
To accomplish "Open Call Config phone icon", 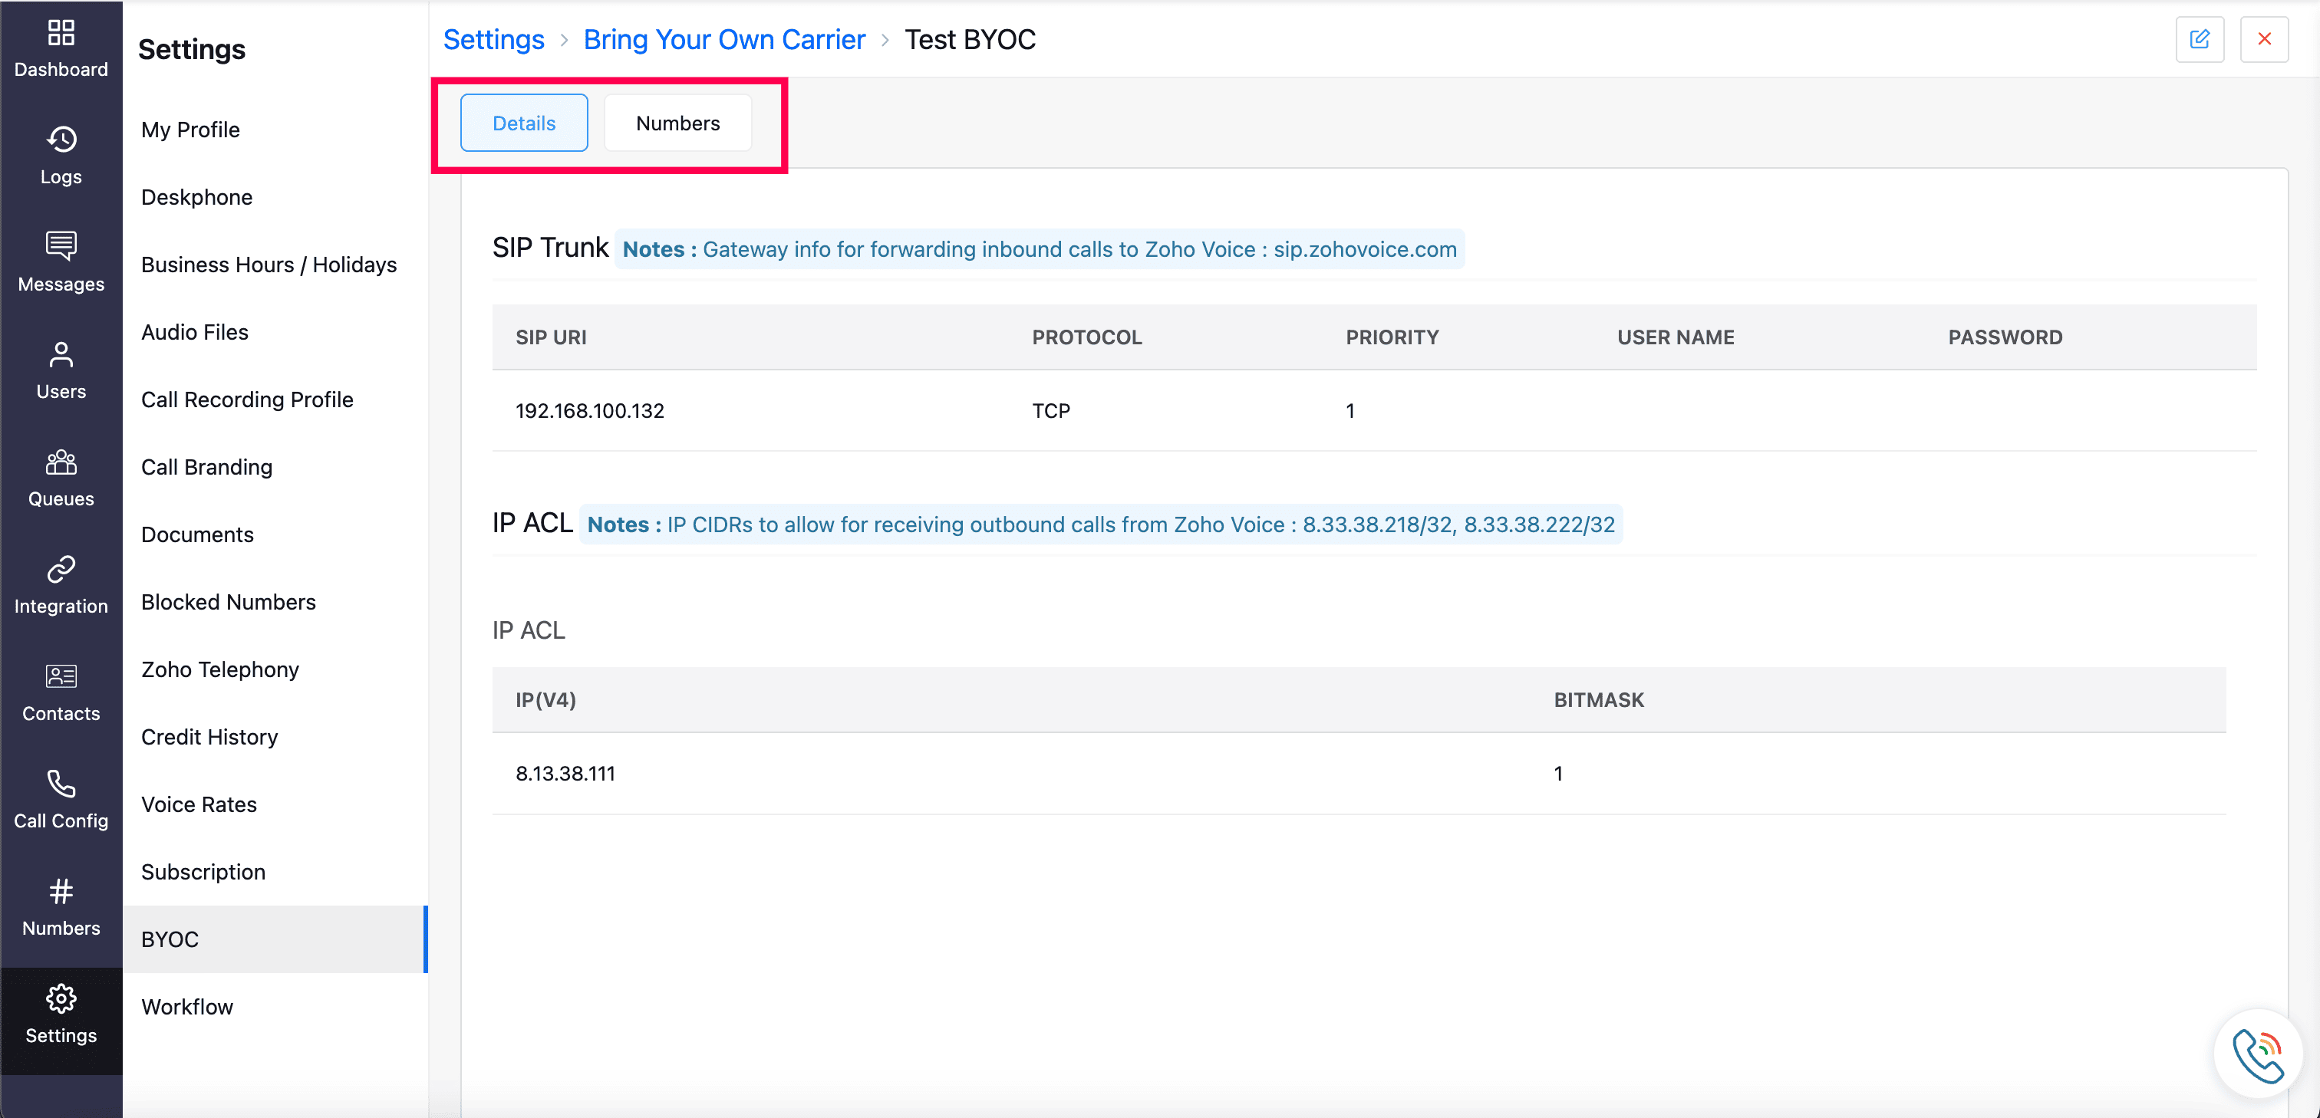I will (x=61, y=784).
